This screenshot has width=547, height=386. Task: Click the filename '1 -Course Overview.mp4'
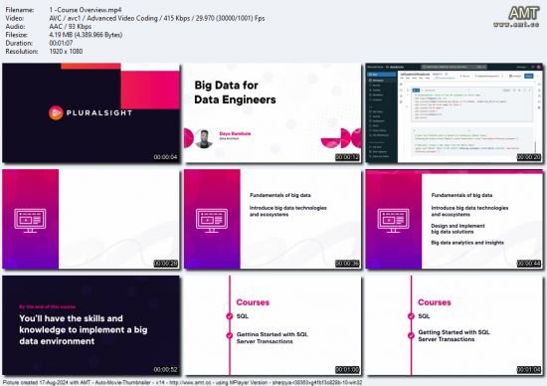click(x=86, y=10)
